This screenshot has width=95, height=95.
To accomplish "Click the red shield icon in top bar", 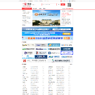I will tap(61, 1).
